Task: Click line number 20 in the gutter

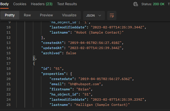Action: pyautogui.click(x=8, y=79)
